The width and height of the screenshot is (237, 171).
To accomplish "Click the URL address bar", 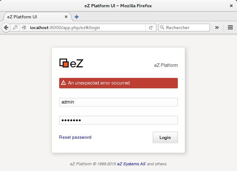I will tap(85, 28).
